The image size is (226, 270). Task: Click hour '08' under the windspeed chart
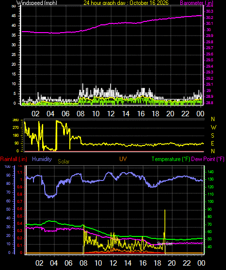tap(81, 114)
